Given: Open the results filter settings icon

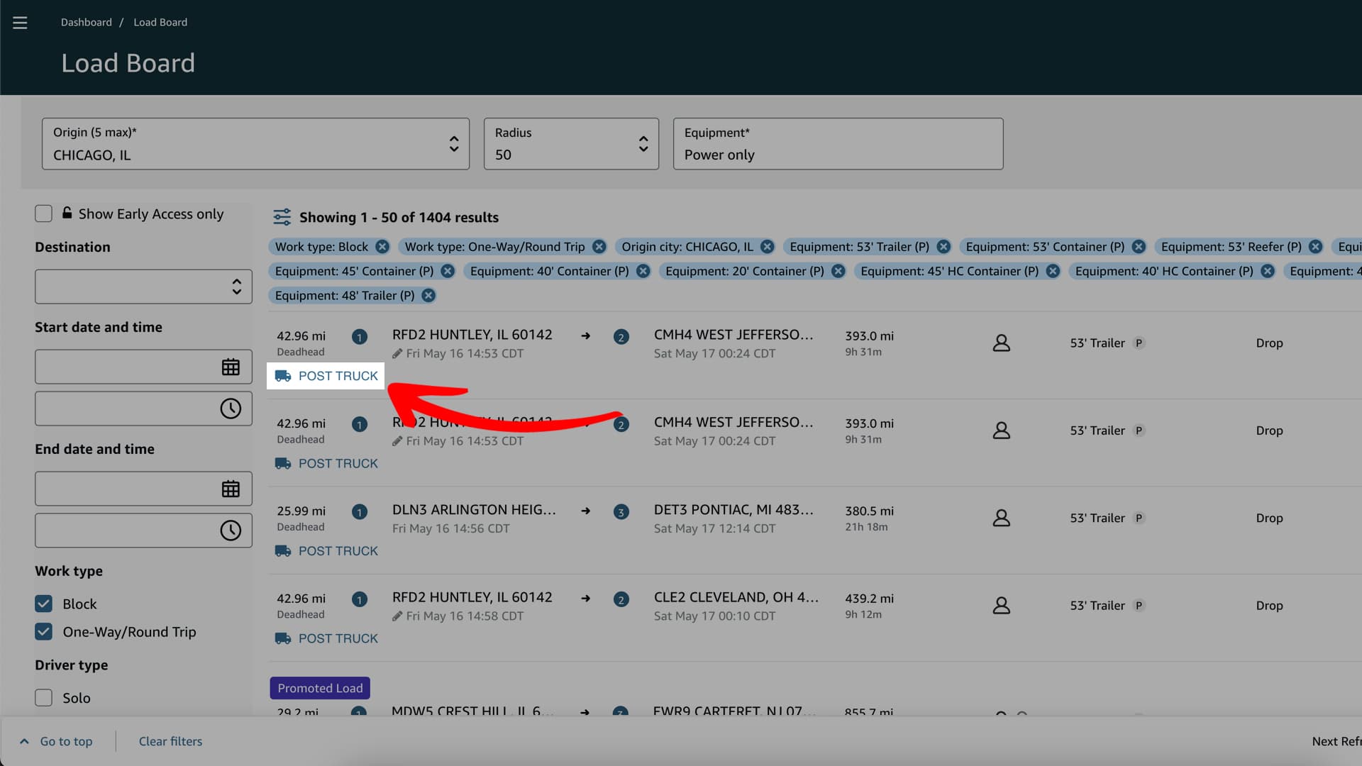Looking at the screenshot, I should (282, 217).
